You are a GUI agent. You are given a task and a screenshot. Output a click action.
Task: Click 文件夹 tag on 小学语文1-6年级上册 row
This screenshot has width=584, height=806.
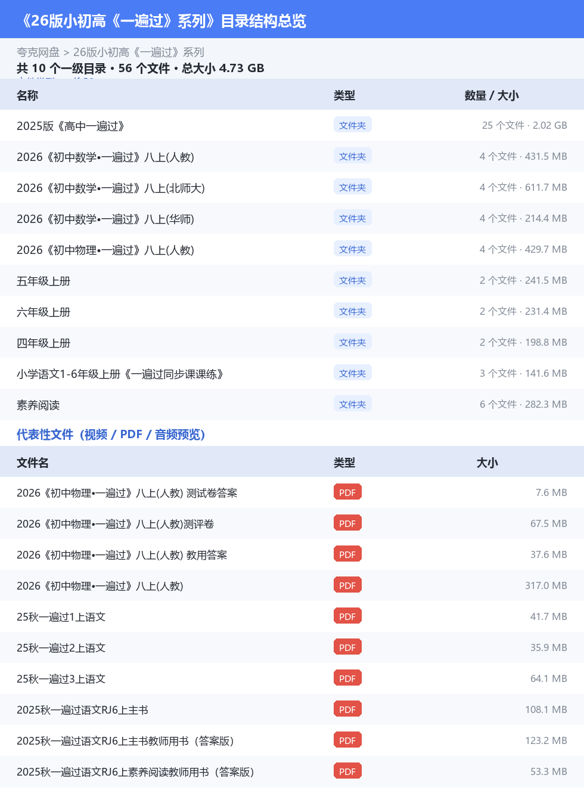pos(353,373)
